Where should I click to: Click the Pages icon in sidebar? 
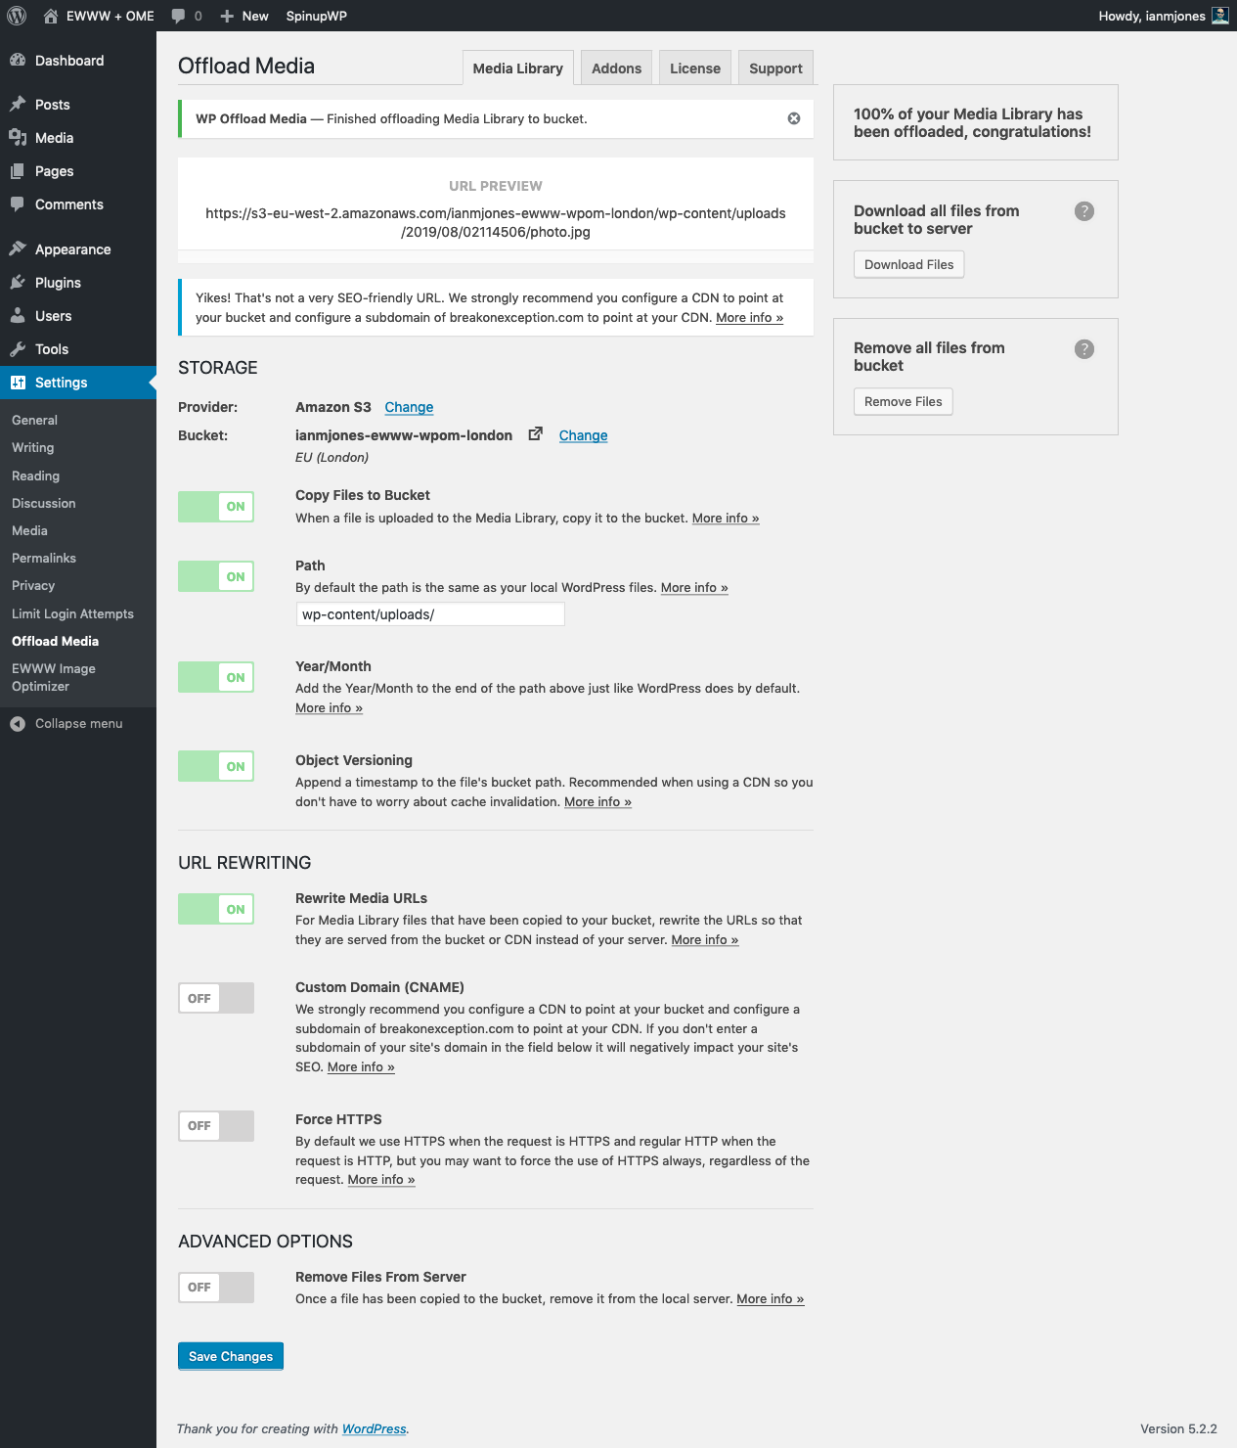(x=18, y=171)
